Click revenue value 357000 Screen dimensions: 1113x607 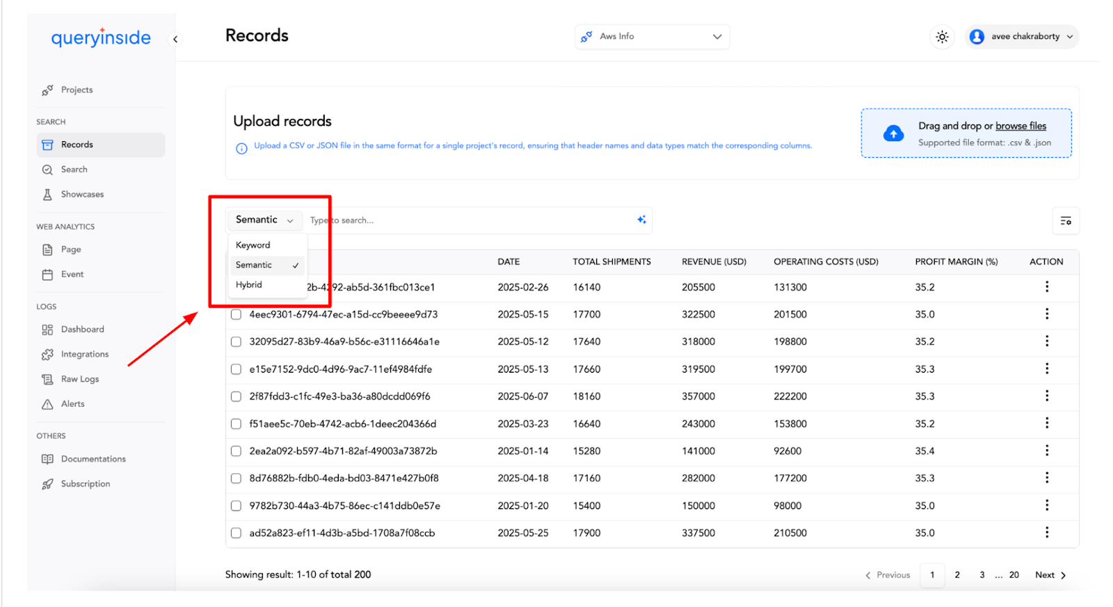pyautogui.click(x=698, y=396)
